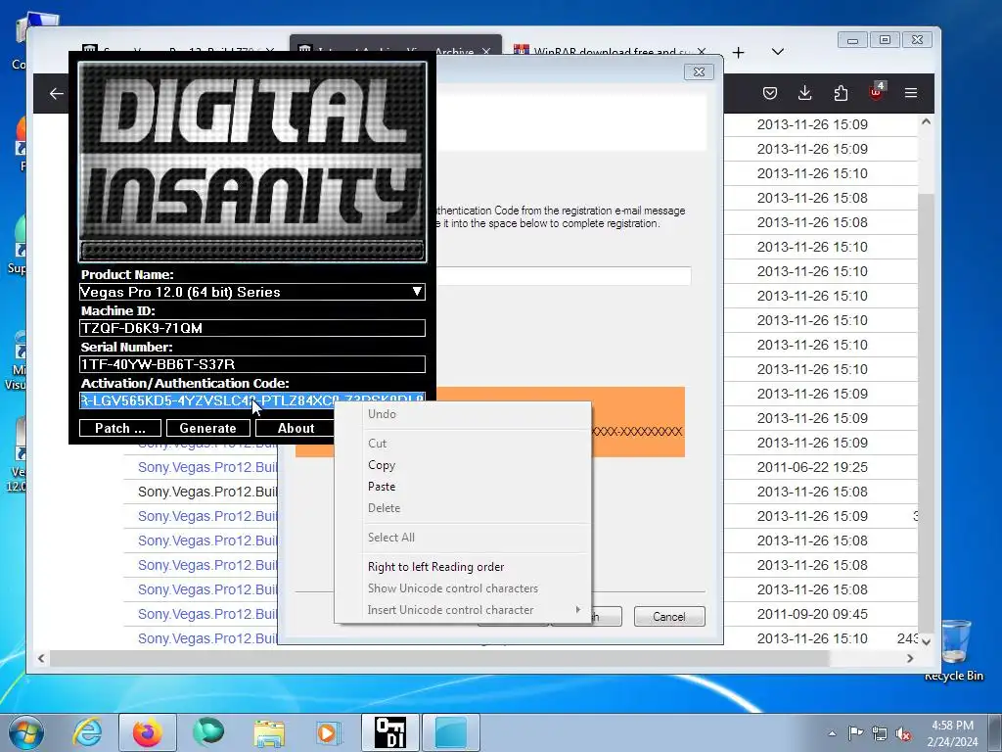Click the About button in keygen

point(296,429)
